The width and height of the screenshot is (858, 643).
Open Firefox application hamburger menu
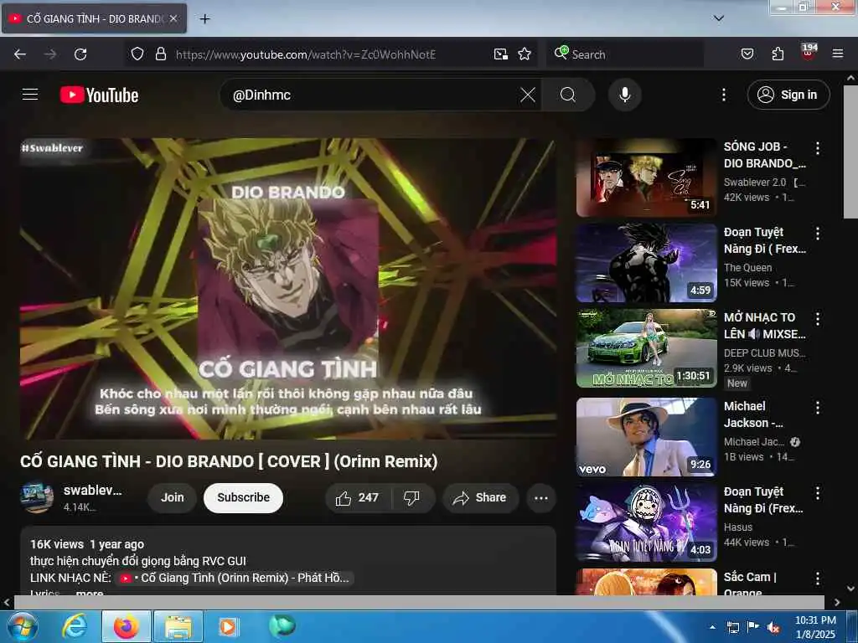[837, 54]
